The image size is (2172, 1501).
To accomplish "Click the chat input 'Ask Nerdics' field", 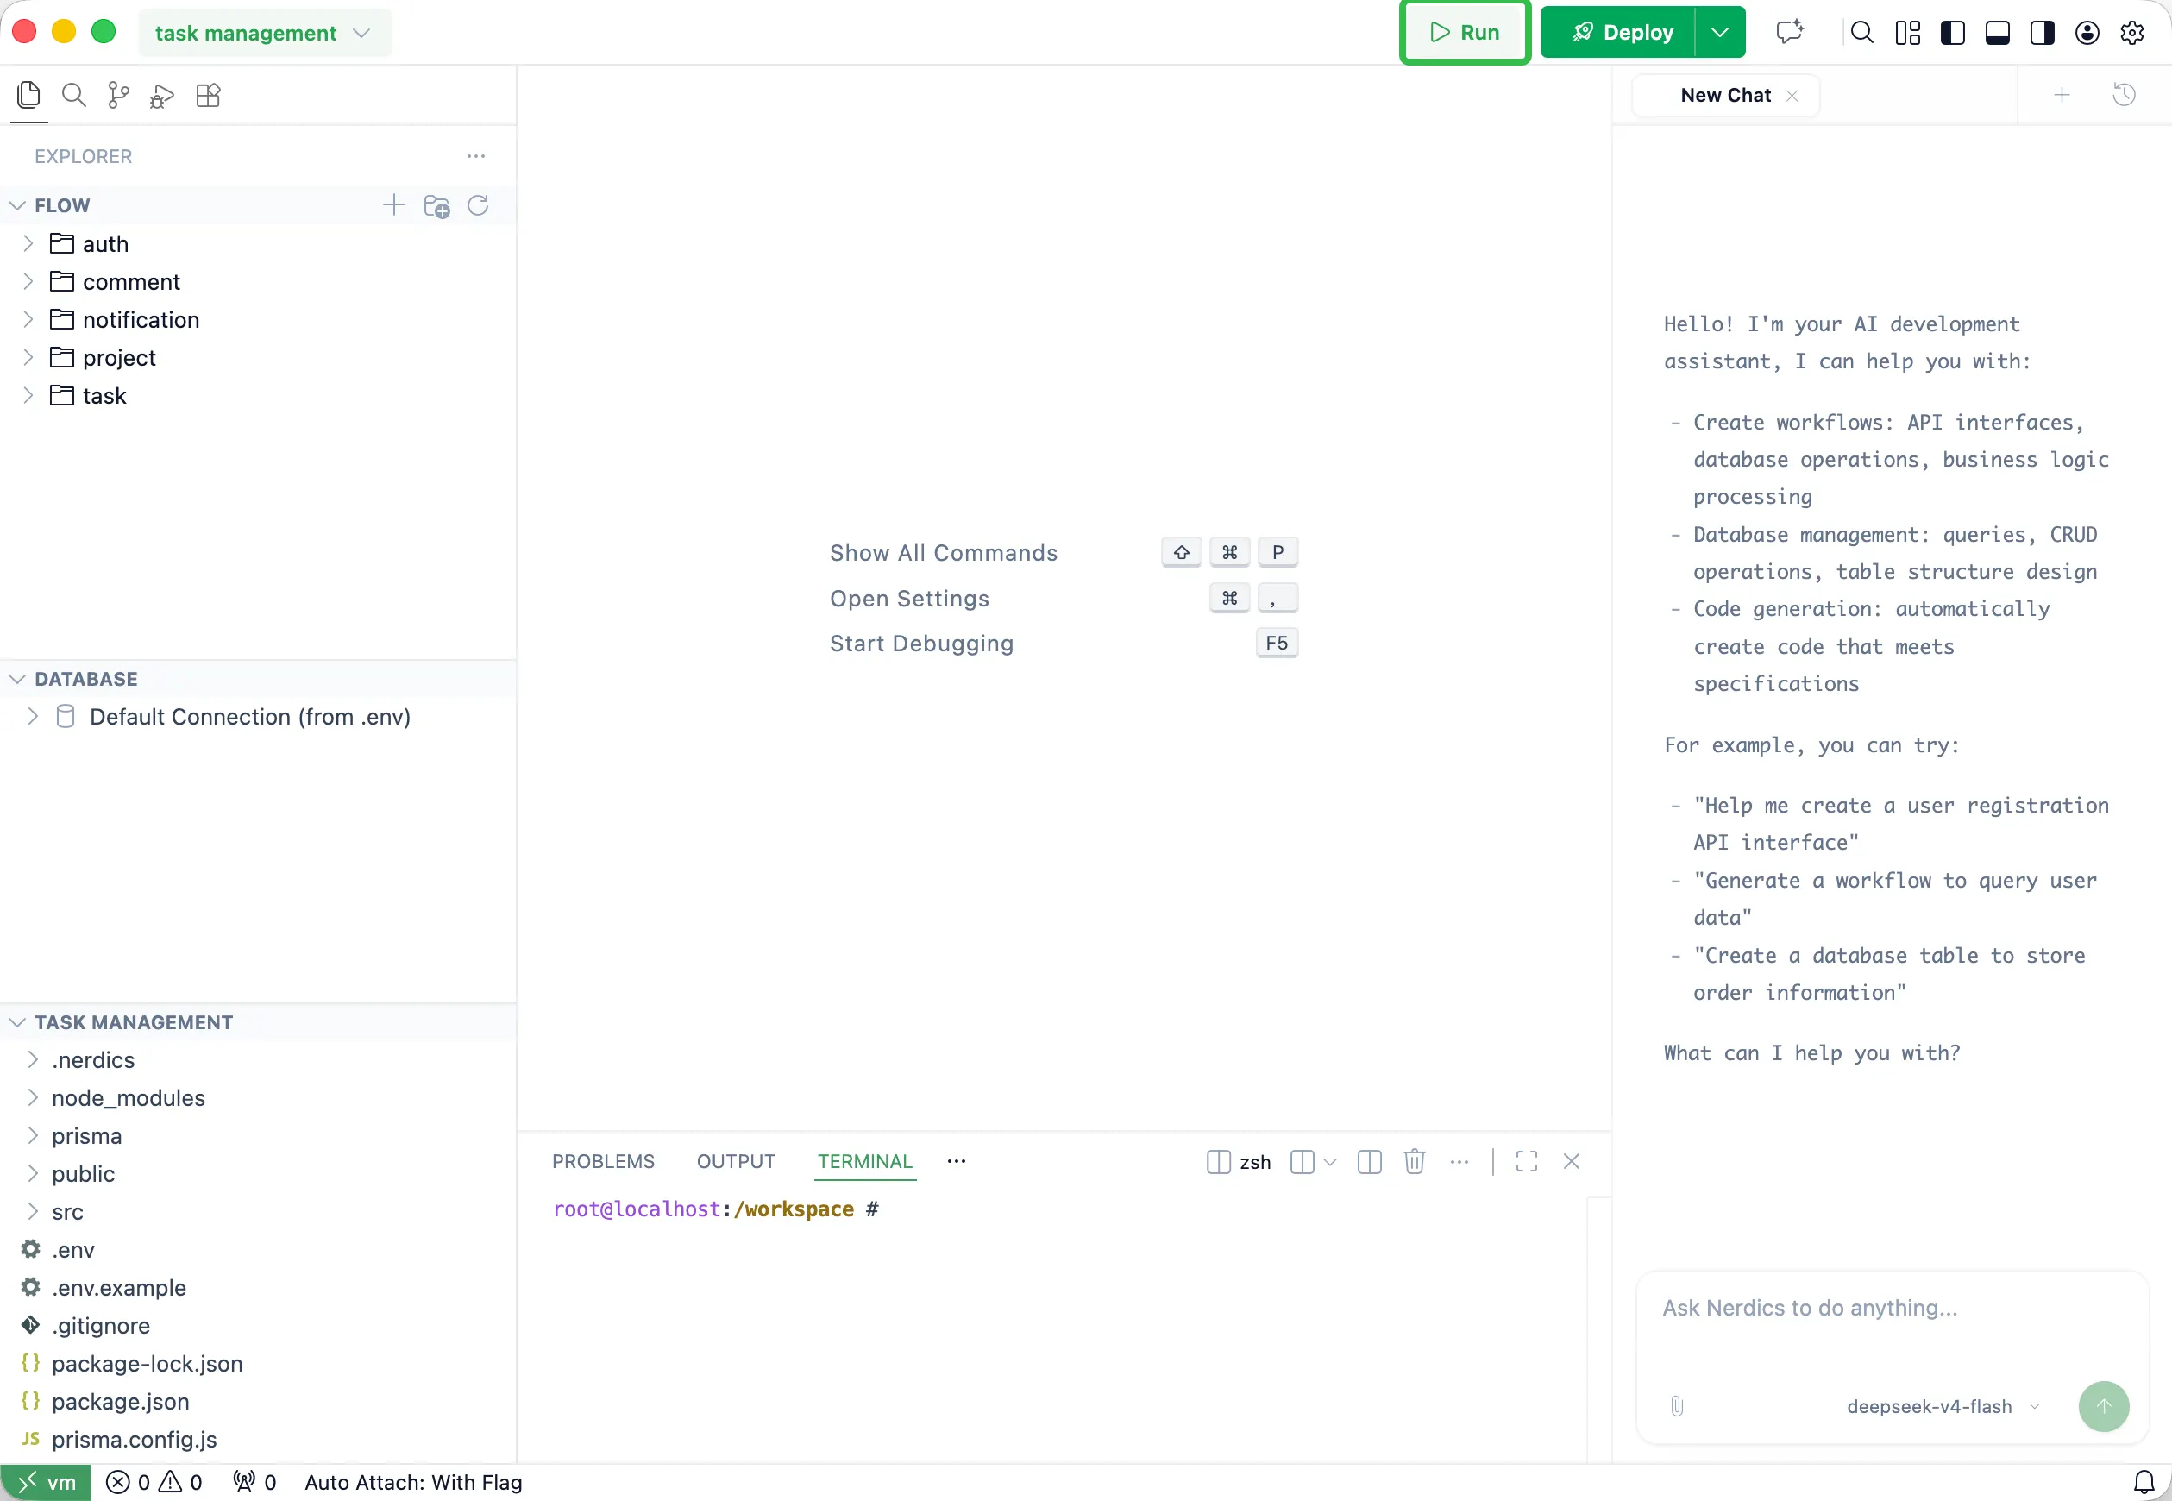I will coord(1892,1309).
